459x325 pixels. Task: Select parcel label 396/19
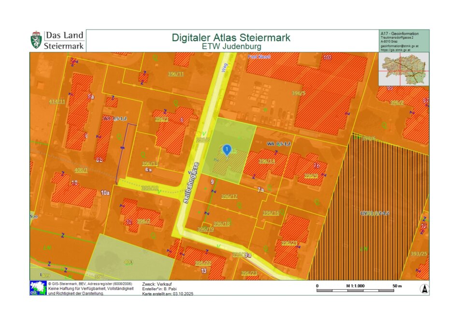[x=205, y=229]
